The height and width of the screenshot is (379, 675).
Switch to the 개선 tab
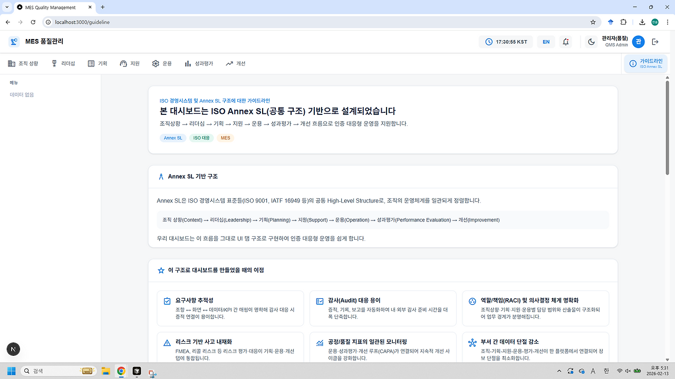(x=235, y=63)
